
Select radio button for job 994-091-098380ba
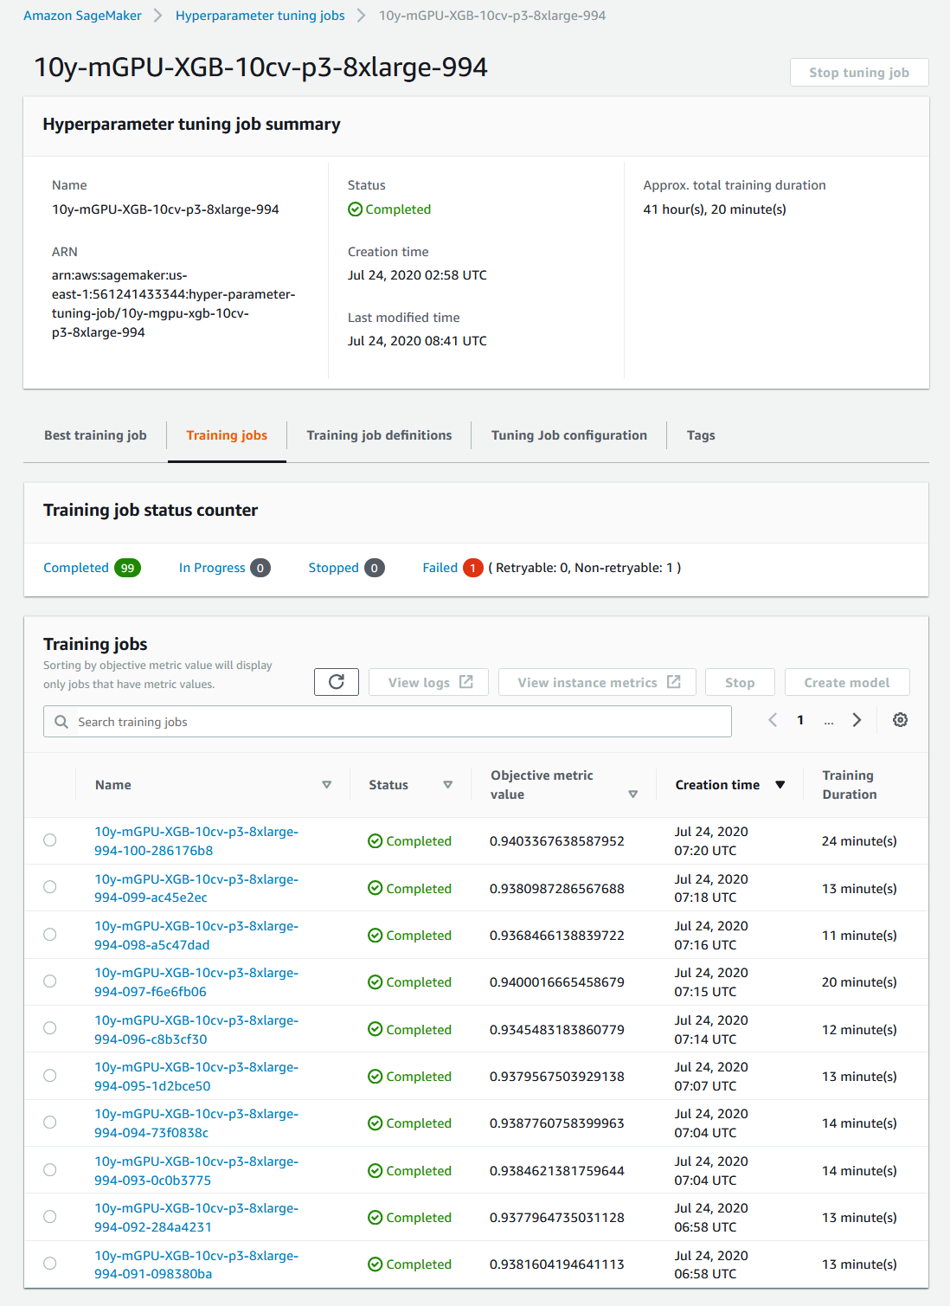coord(50,1264)
